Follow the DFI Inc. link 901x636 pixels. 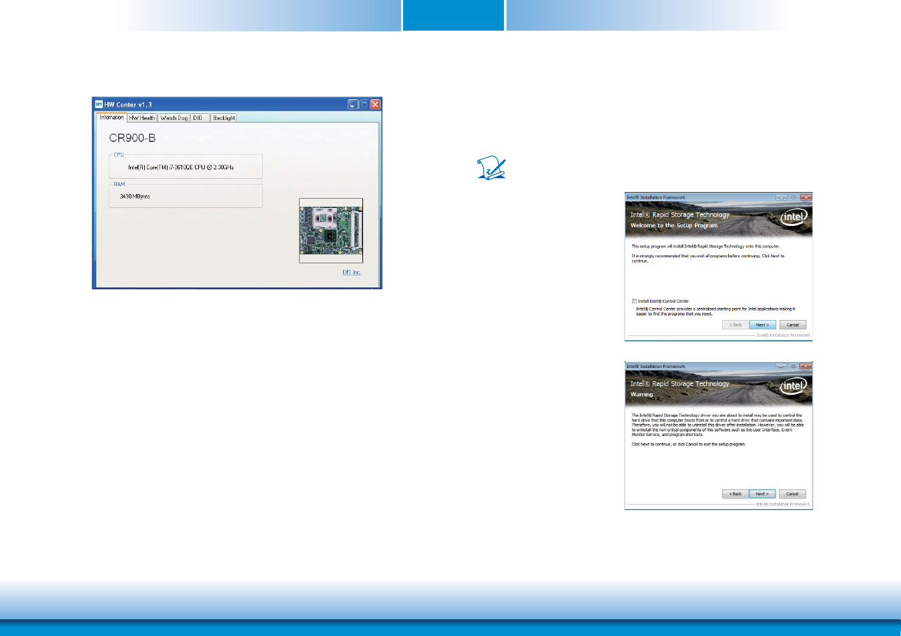(352, 272)
